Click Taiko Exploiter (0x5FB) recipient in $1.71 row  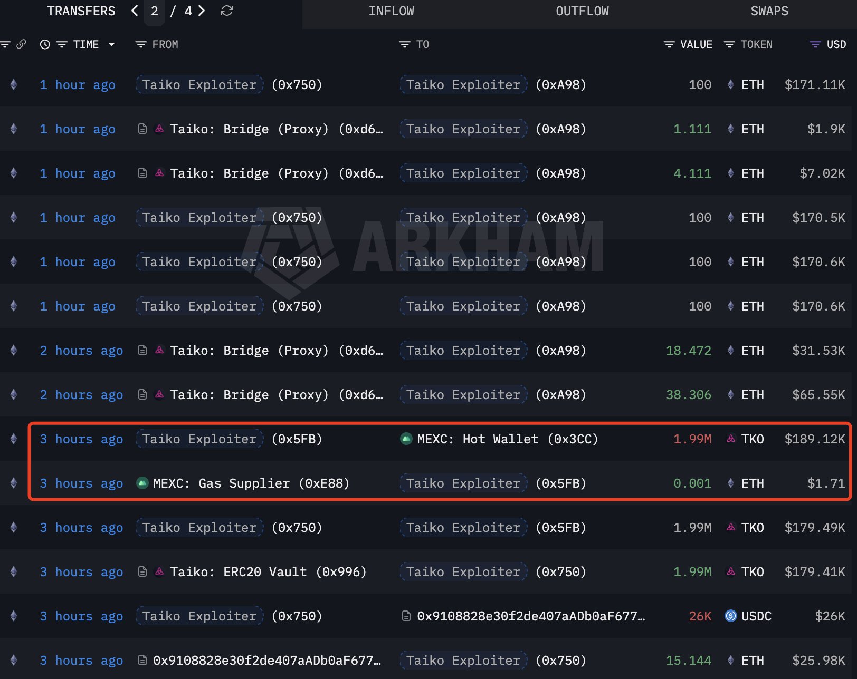pyautogui.click(x=493, y=483)
